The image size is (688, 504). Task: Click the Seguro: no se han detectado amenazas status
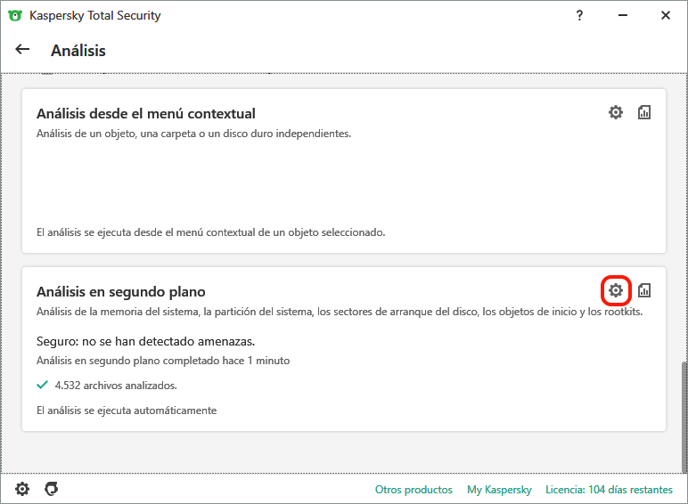(145, 341)
